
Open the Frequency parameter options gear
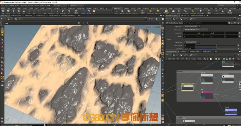tap(239, 33)
